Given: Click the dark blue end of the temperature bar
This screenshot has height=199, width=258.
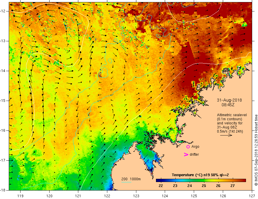Looking at the screenshot, I should (158, 181).
